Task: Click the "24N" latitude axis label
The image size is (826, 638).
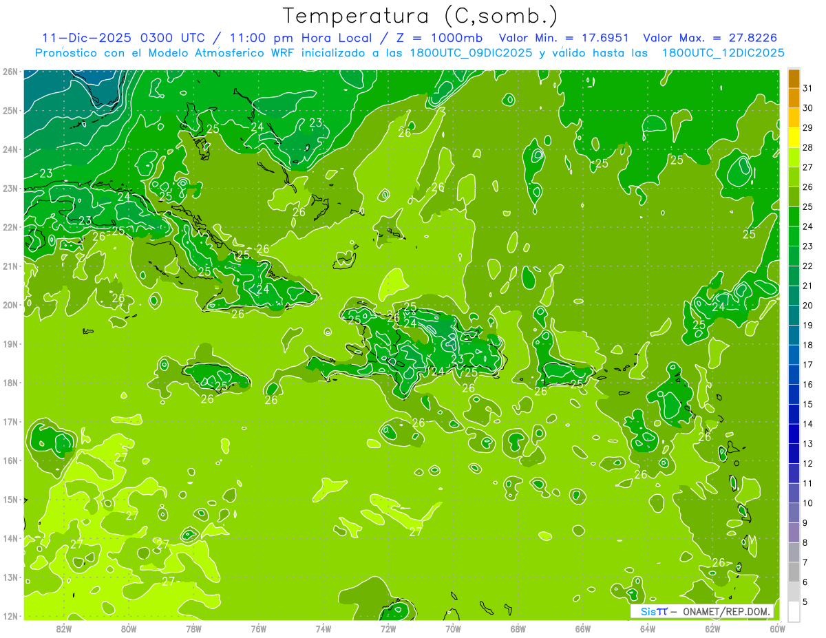Action: (x=10, y=149)
